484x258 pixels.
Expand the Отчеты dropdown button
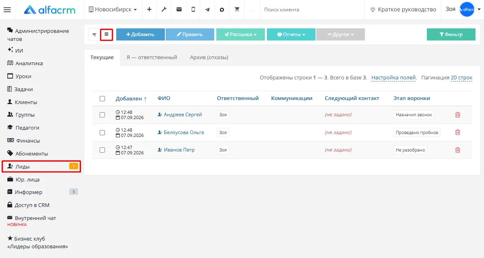291,34
